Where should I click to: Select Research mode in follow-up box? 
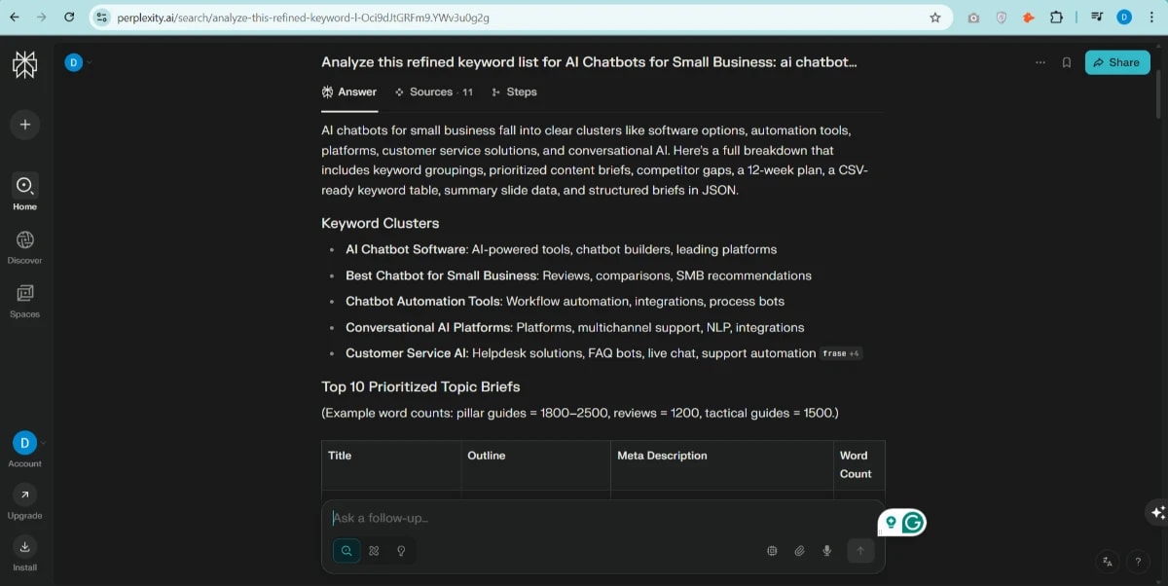[374, 551]
